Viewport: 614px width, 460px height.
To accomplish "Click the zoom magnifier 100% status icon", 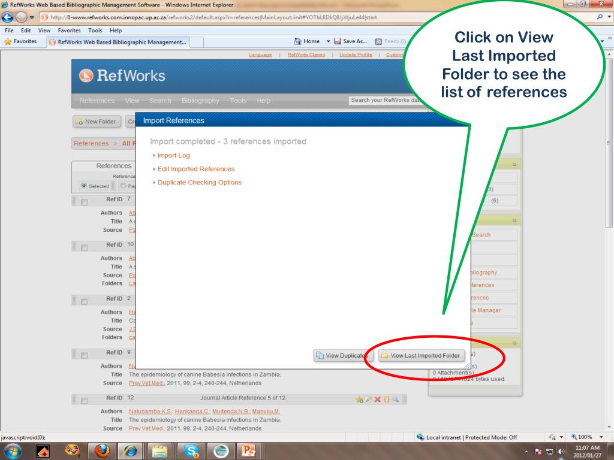I will [574, 437].
